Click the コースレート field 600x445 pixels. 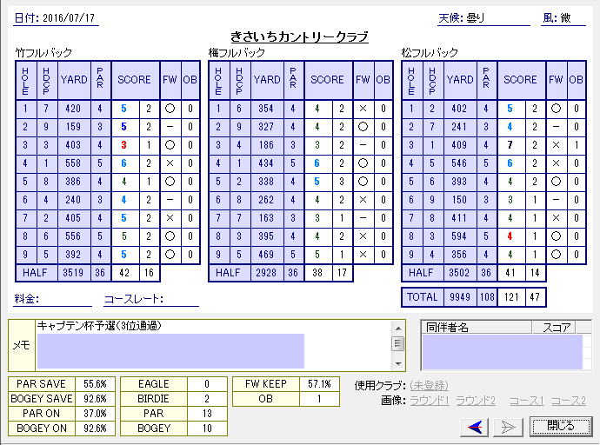(x=151, y=299)
